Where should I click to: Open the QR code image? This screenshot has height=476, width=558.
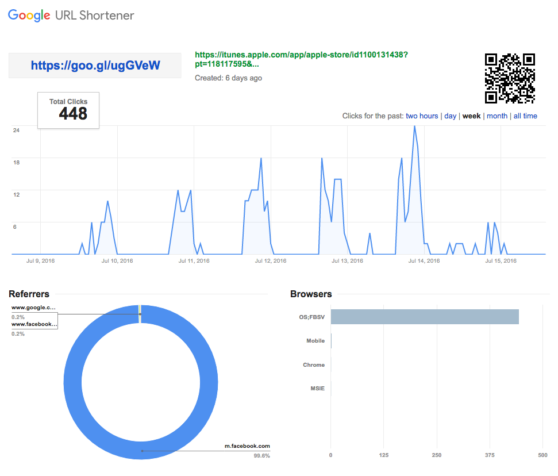(x=510, y=78)
